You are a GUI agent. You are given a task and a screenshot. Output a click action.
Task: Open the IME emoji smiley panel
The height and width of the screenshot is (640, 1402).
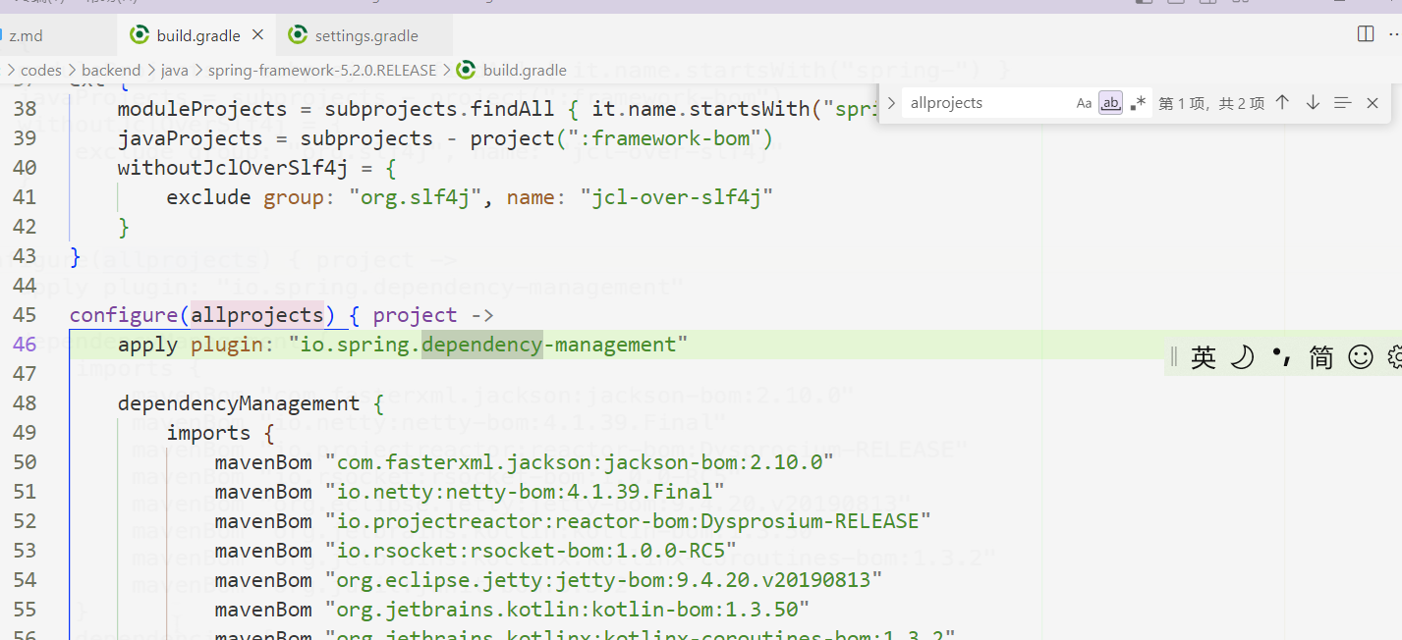point(1361,358)
